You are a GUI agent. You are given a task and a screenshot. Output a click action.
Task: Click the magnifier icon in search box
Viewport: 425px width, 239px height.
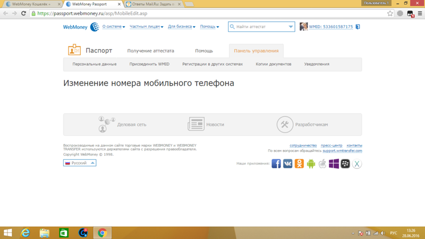point(232,27)
